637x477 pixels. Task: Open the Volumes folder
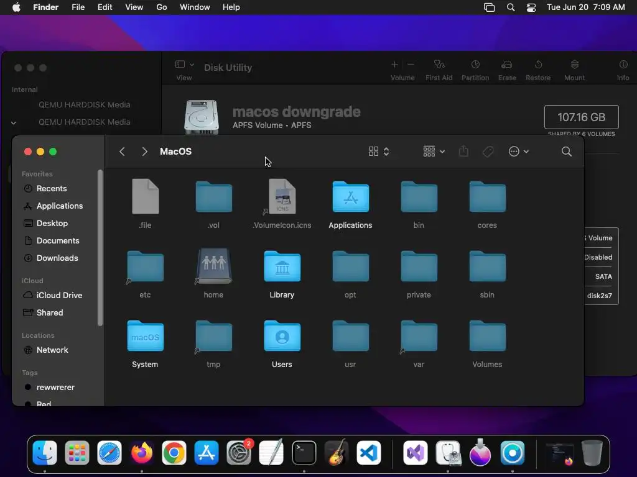pyautogui.click(x=488, y=336)
